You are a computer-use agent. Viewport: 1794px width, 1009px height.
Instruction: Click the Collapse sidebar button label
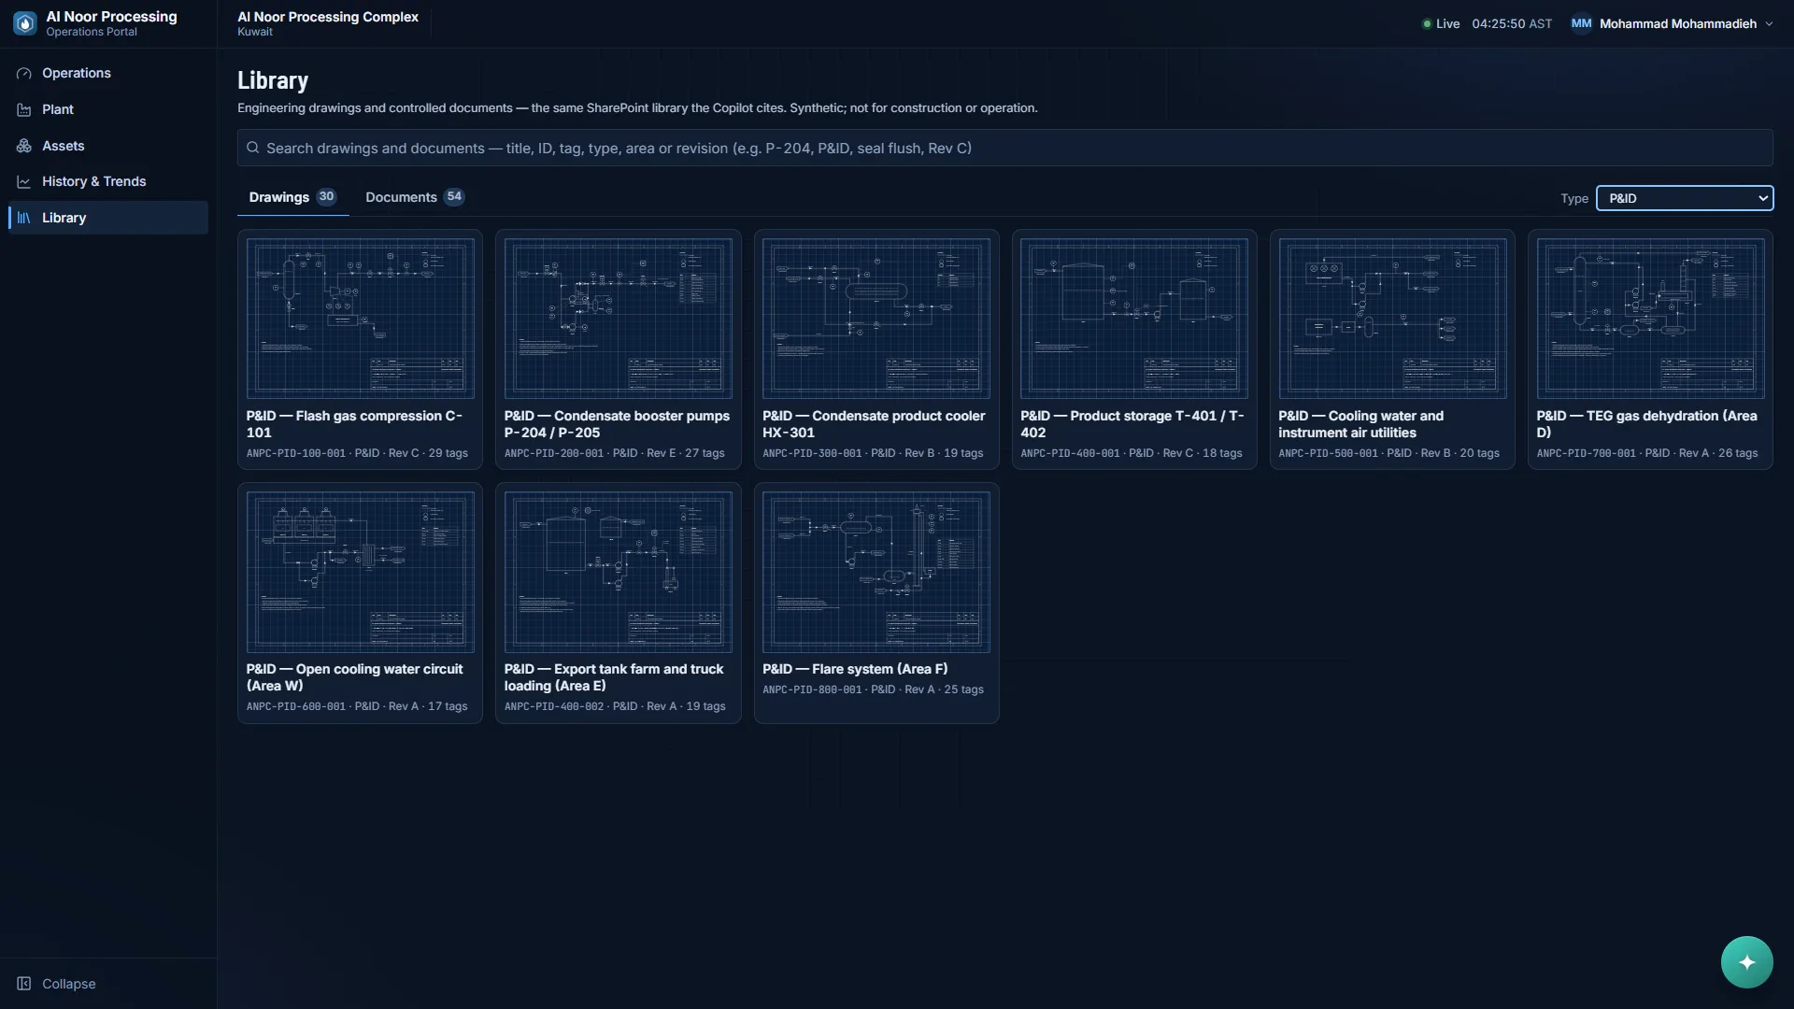[68, 984]
